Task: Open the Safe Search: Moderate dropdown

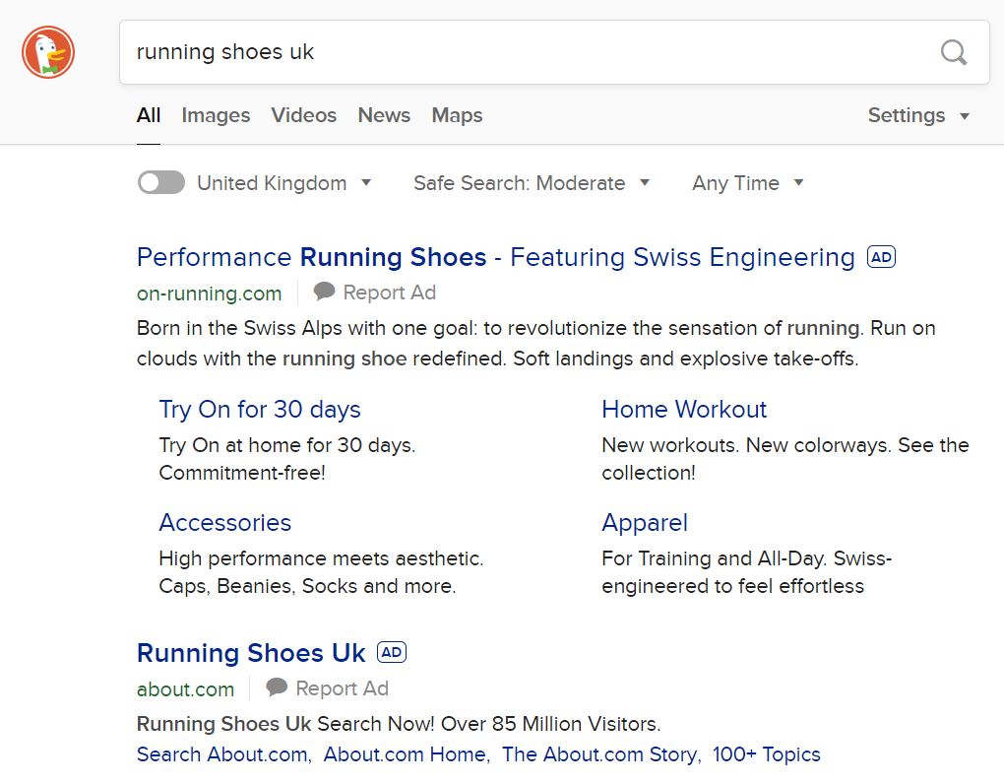Action: click(532, 183)
